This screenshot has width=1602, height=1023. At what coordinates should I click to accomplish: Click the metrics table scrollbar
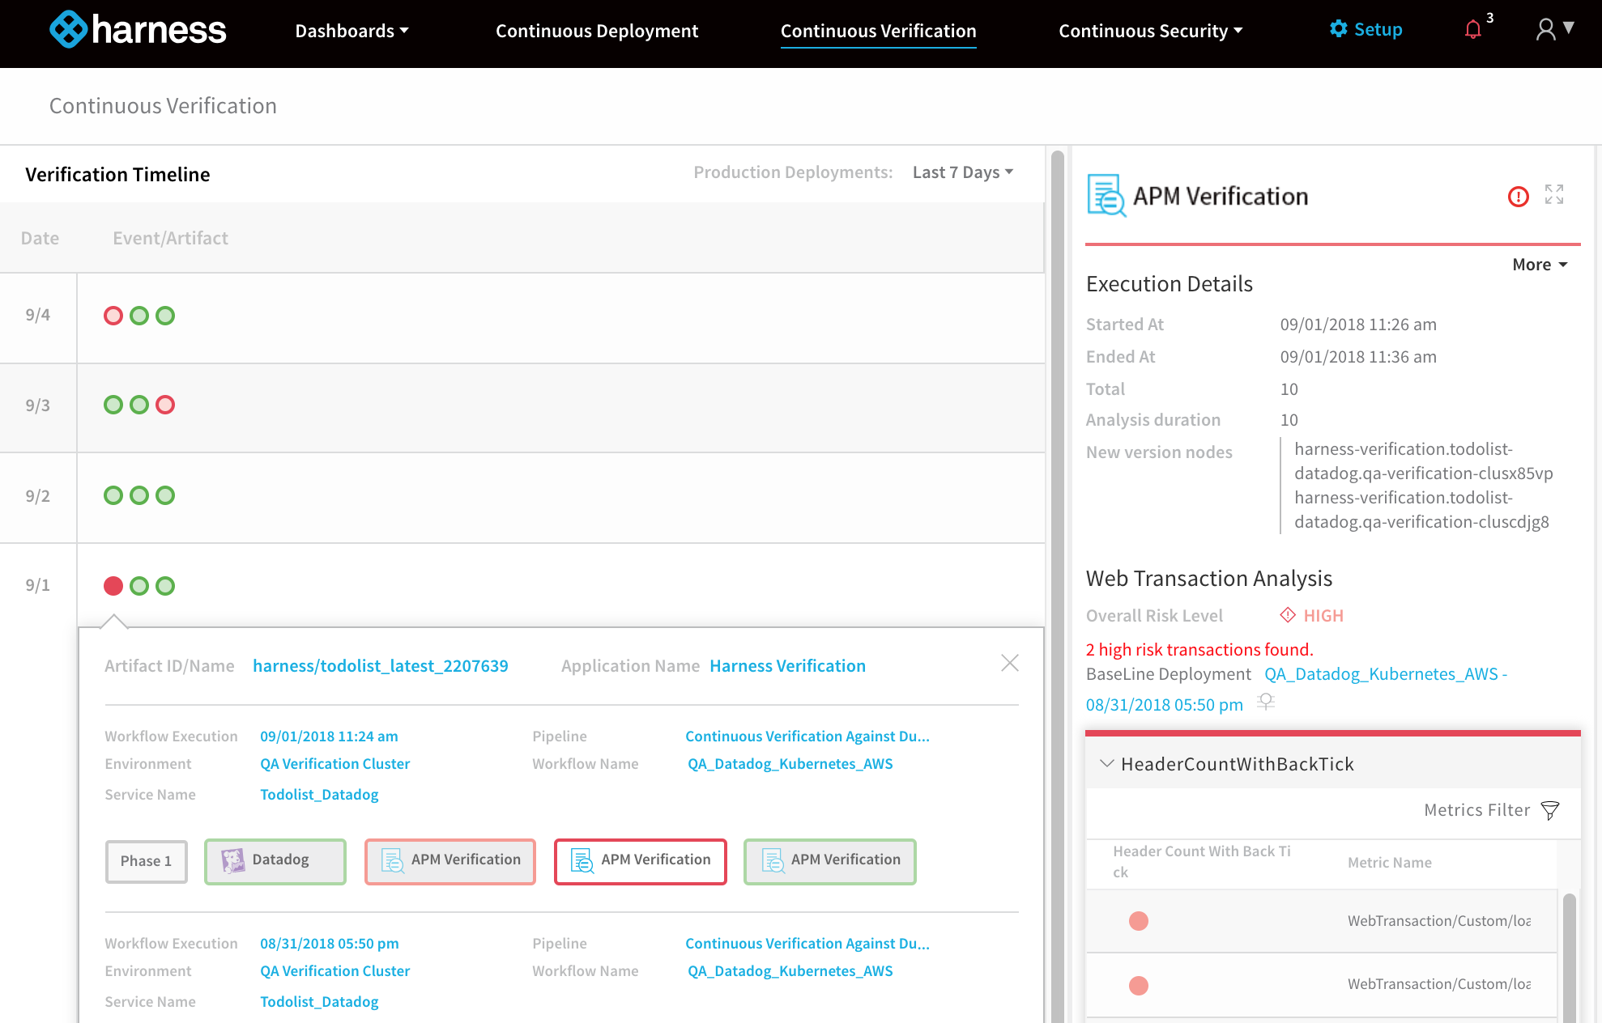click(1570, 957)
